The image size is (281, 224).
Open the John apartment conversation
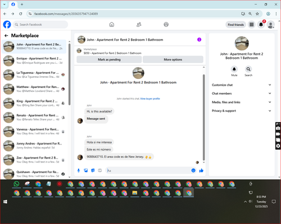tap(34, 46)
